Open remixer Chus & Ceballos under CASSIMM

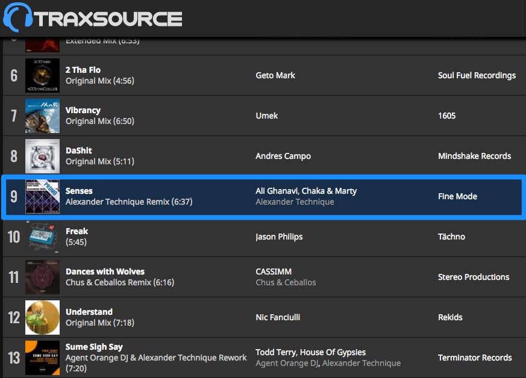pos(286,282)
